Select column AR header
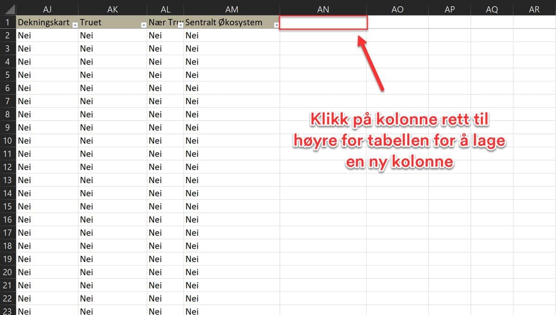Viewport: 556px width, 315px height. (x=534, y=9)
